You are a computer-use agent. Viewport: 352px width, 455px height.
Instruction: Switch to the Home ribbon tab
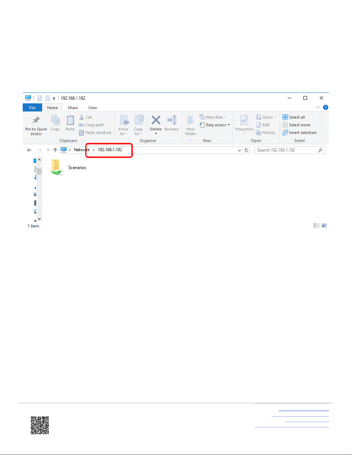tap(52, 108)
